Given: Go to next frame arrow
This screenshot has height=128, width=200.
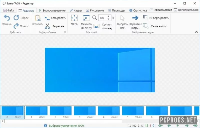Looking at the screenshot, I should (x=186, y=125).
